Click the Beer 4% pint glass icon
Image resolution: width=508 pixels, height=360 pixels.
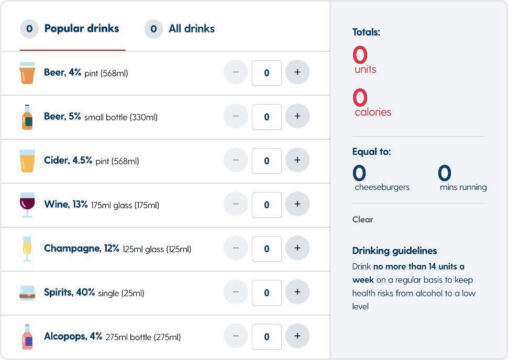coord(27,73)
